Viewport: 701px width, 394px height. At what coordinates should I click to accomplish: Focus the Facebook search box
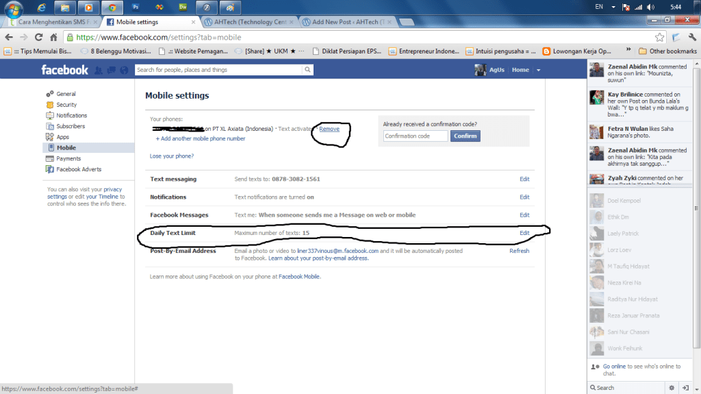coord(218,70)
